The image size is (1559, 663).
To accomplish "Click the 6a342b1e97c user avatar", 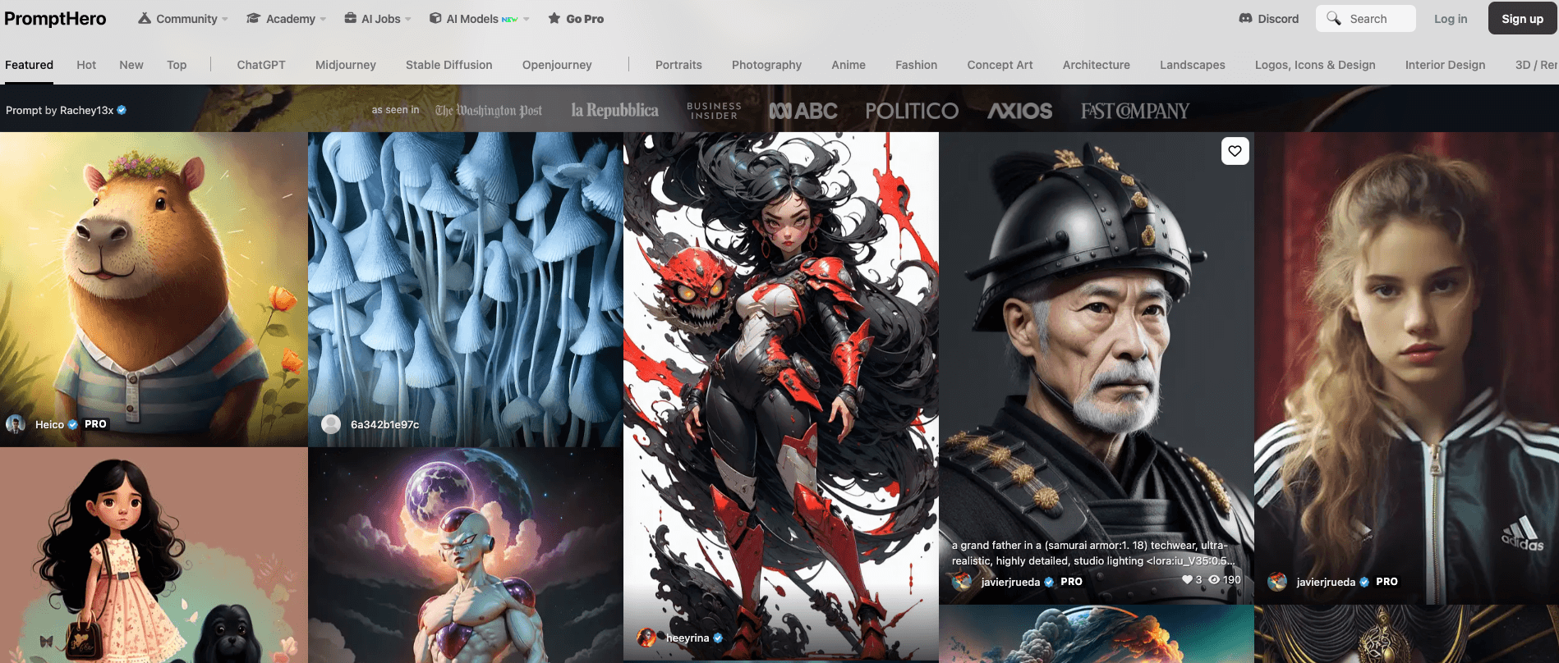I will click(x=331, y=424).
